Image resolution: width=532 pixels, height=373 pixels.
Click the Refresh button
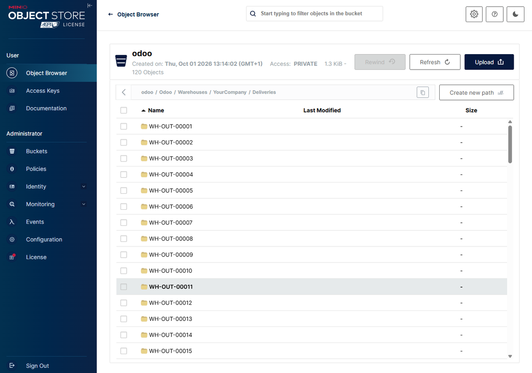click(435, 62)
